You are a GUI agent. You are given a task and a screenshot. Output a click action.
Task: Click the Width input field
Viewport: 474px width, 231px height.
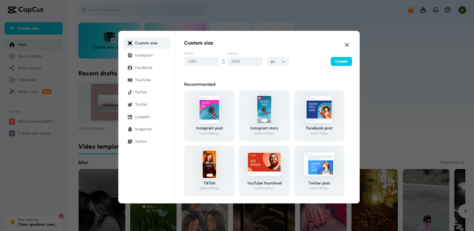pos(201,61)
